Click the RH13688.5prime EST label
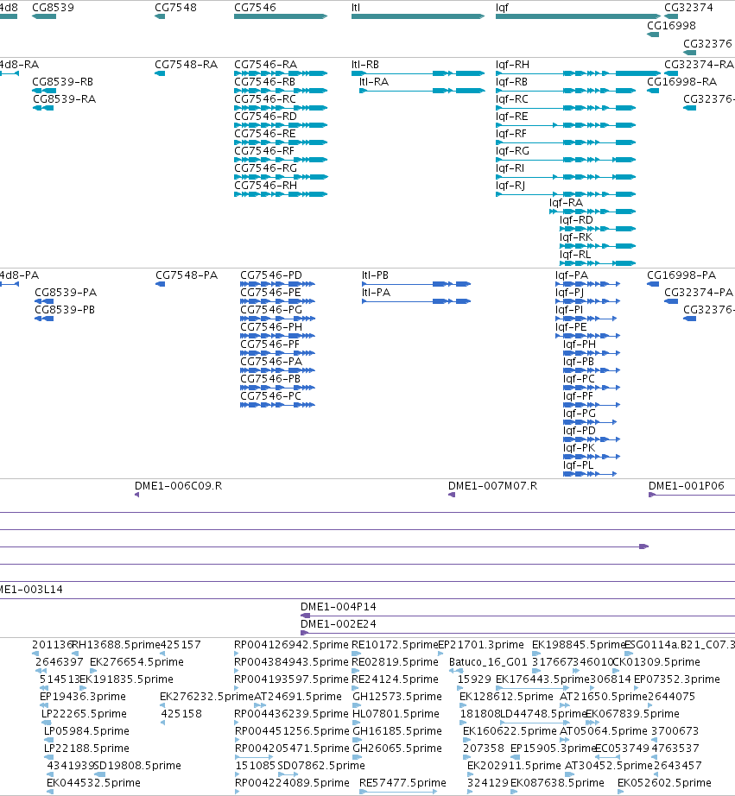735x796 pixels. (116, 645)
